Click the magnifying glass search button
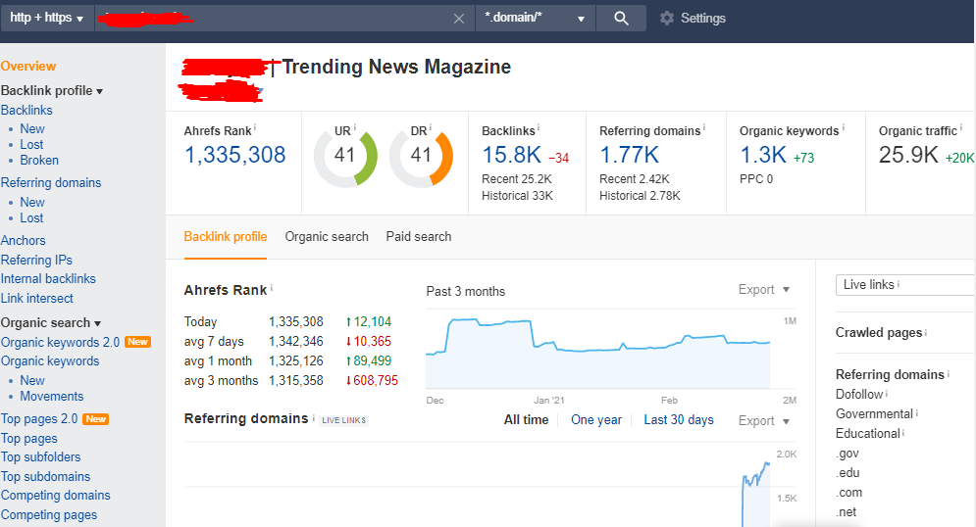 pos(621,19)
